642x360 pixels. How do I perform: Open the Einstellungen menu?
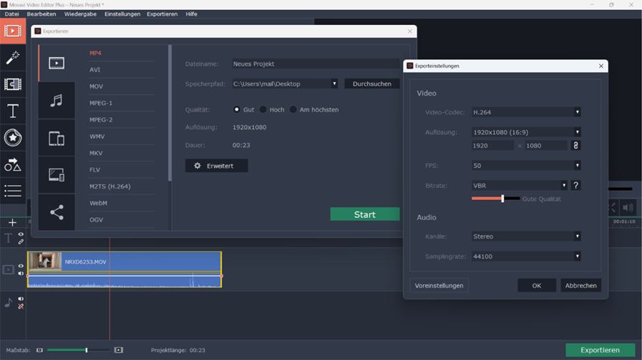click(122, 14)
